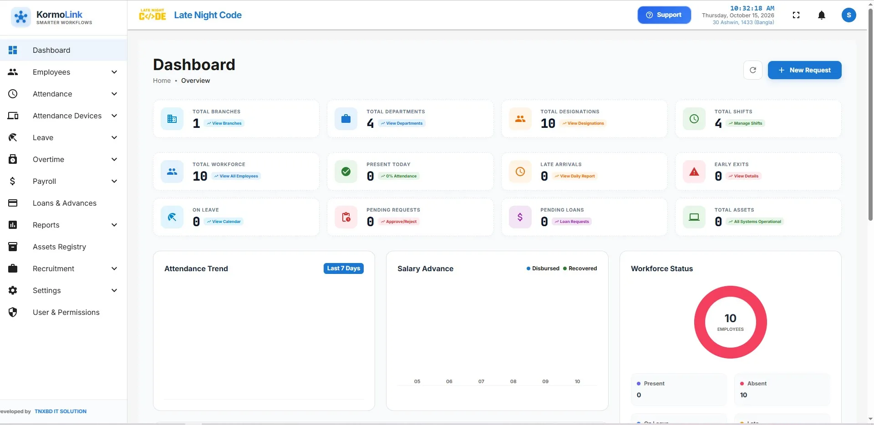Viewport: 874px width, 425px height.
Task: Click the Attendance Devices sidebar icon
Action: click(x=13, y=116)
